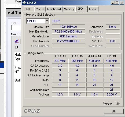Click the PDP Systems manufacturer value
This screenshot has width=125, height=117.
click(68, 36)
